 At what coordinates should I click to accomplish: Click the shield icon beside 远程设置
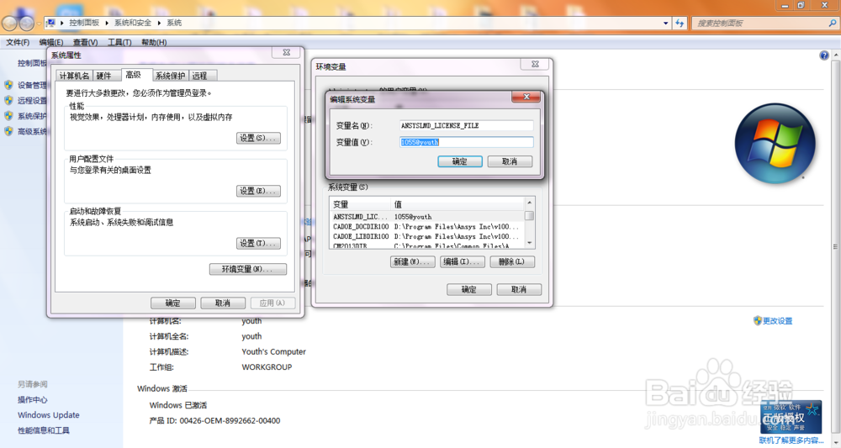(x=8, y=100)
